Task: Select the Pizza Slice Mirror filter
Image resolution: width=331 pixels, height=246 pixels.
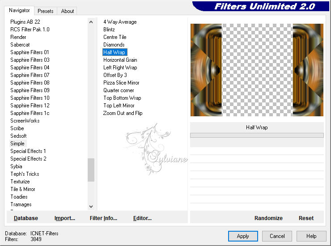Action: click(x=121, y=83)
